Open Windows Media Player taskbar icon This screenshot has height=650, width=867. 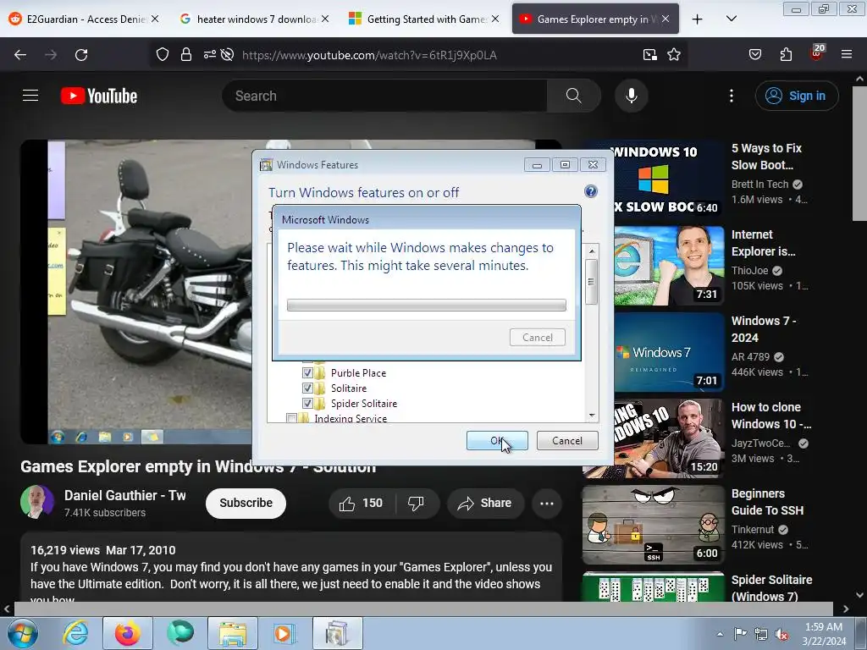click(284, 633)
